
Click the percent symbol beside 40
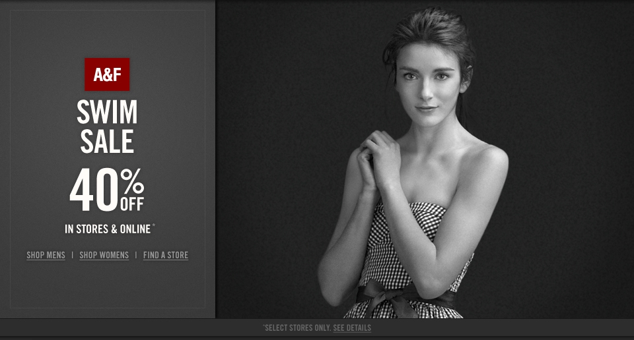click(x=132, y=181)
